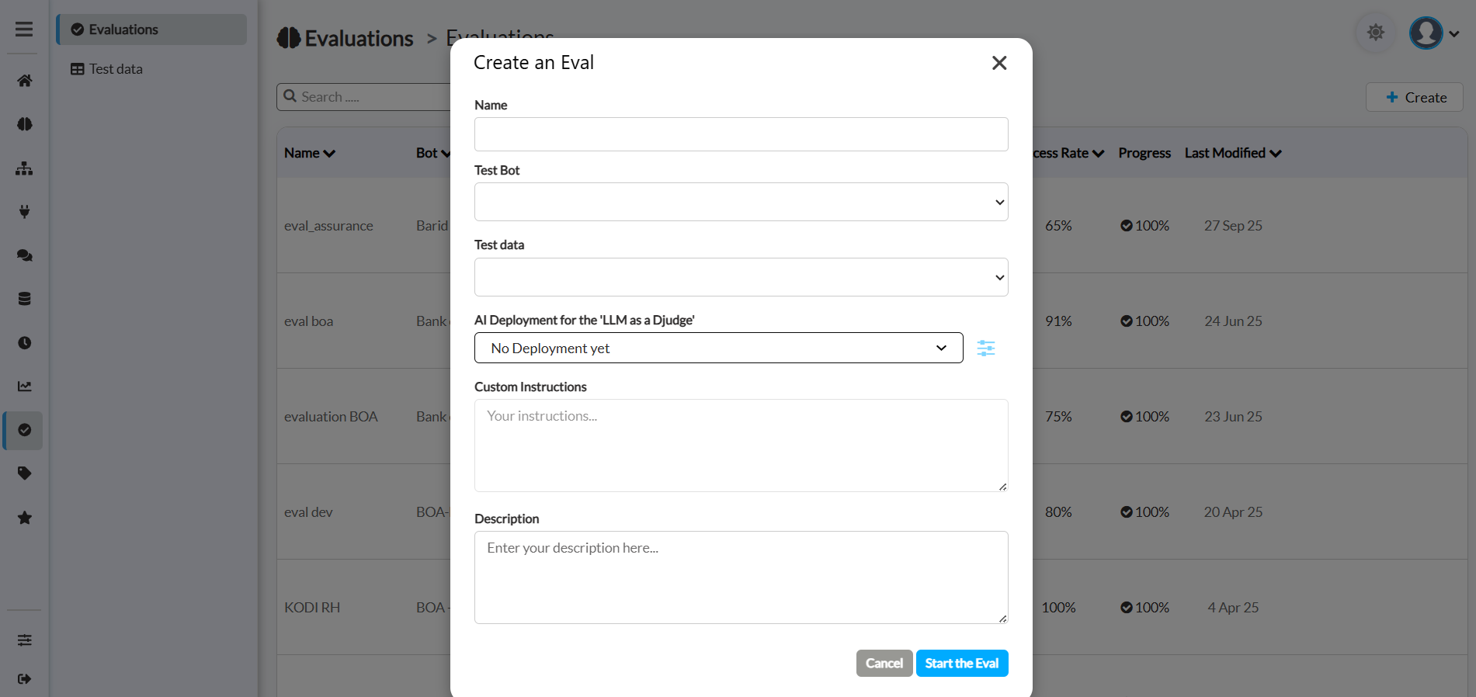The width and height of the screenshot is (1476, 697).
Task: Select Test data in side menu
Action: [115, 69]
